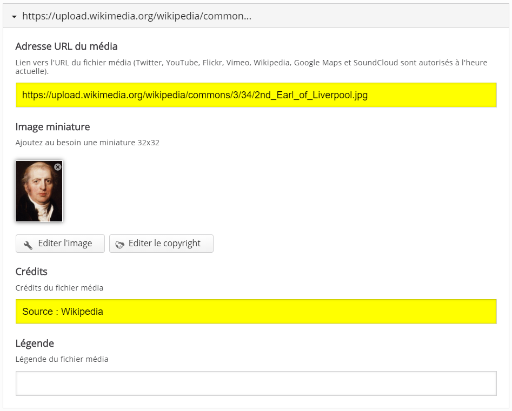
Task: Click into the Crédits field containing "Source : Wikipedia"
Action: 256,312
